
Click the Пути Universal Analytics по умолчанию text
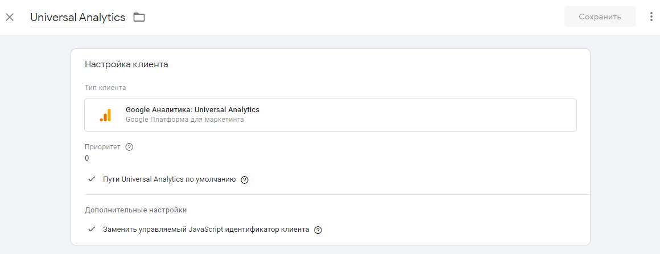(x=169, y=179)
